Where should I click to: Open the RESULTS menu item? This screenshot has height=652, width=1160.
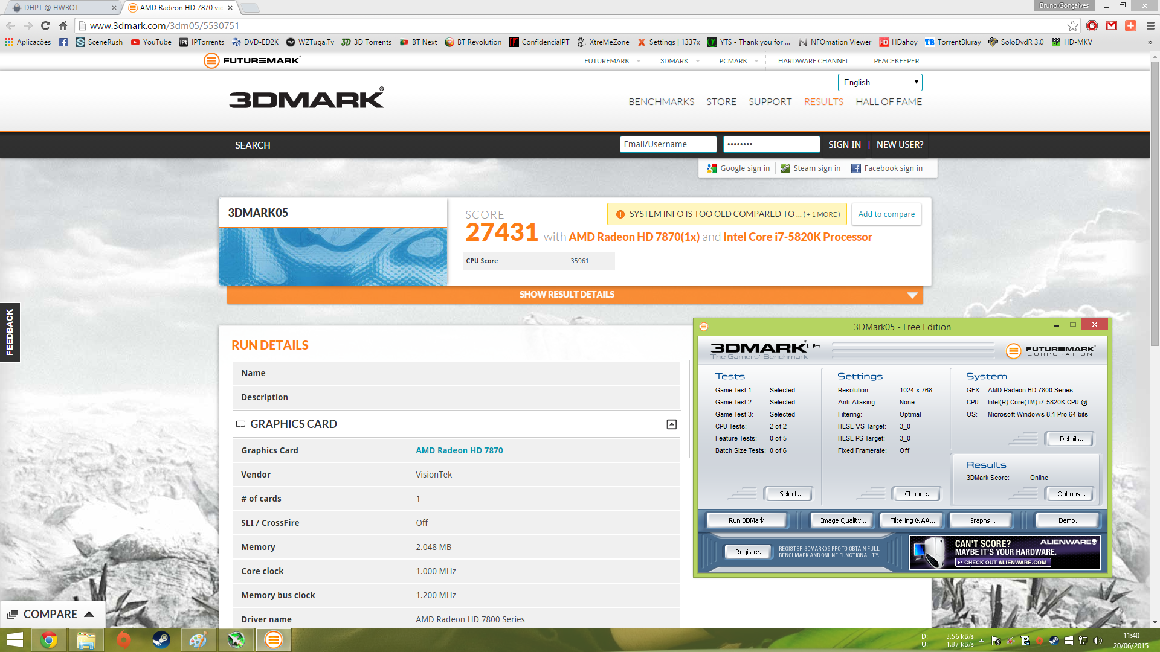click(x=823, y=102)
